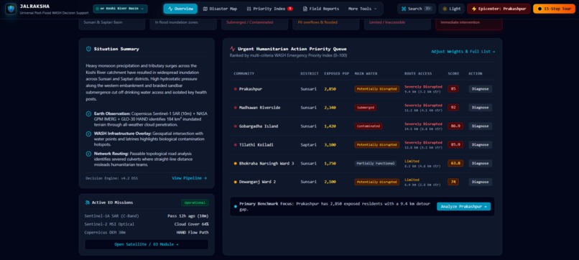Viewport: 579px width, 260px height.
Task: Click the Contaminated status tag
Action: 369,126
